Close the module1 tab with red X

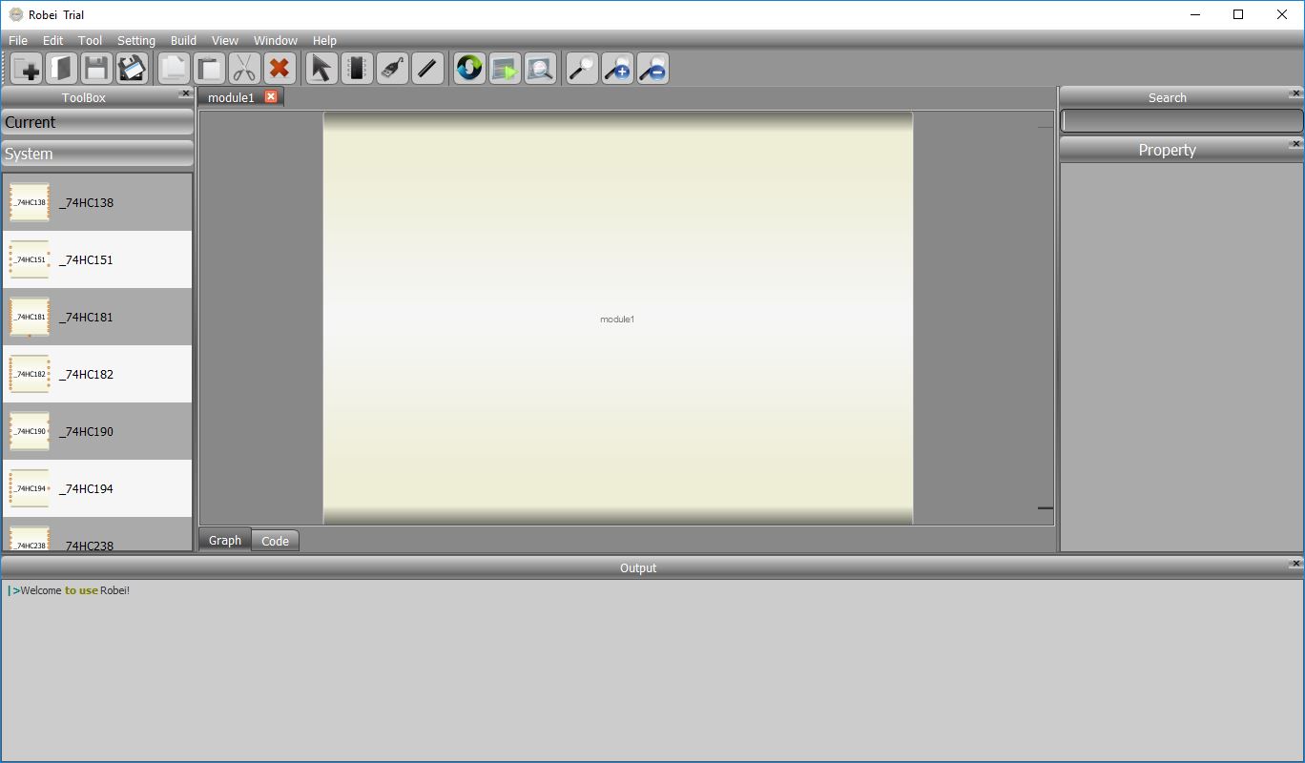click(271, 96)
